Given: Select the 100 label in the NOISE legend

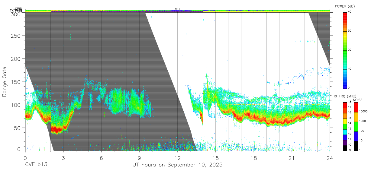Looking at the screenshot, I should (x=362, y=131).
